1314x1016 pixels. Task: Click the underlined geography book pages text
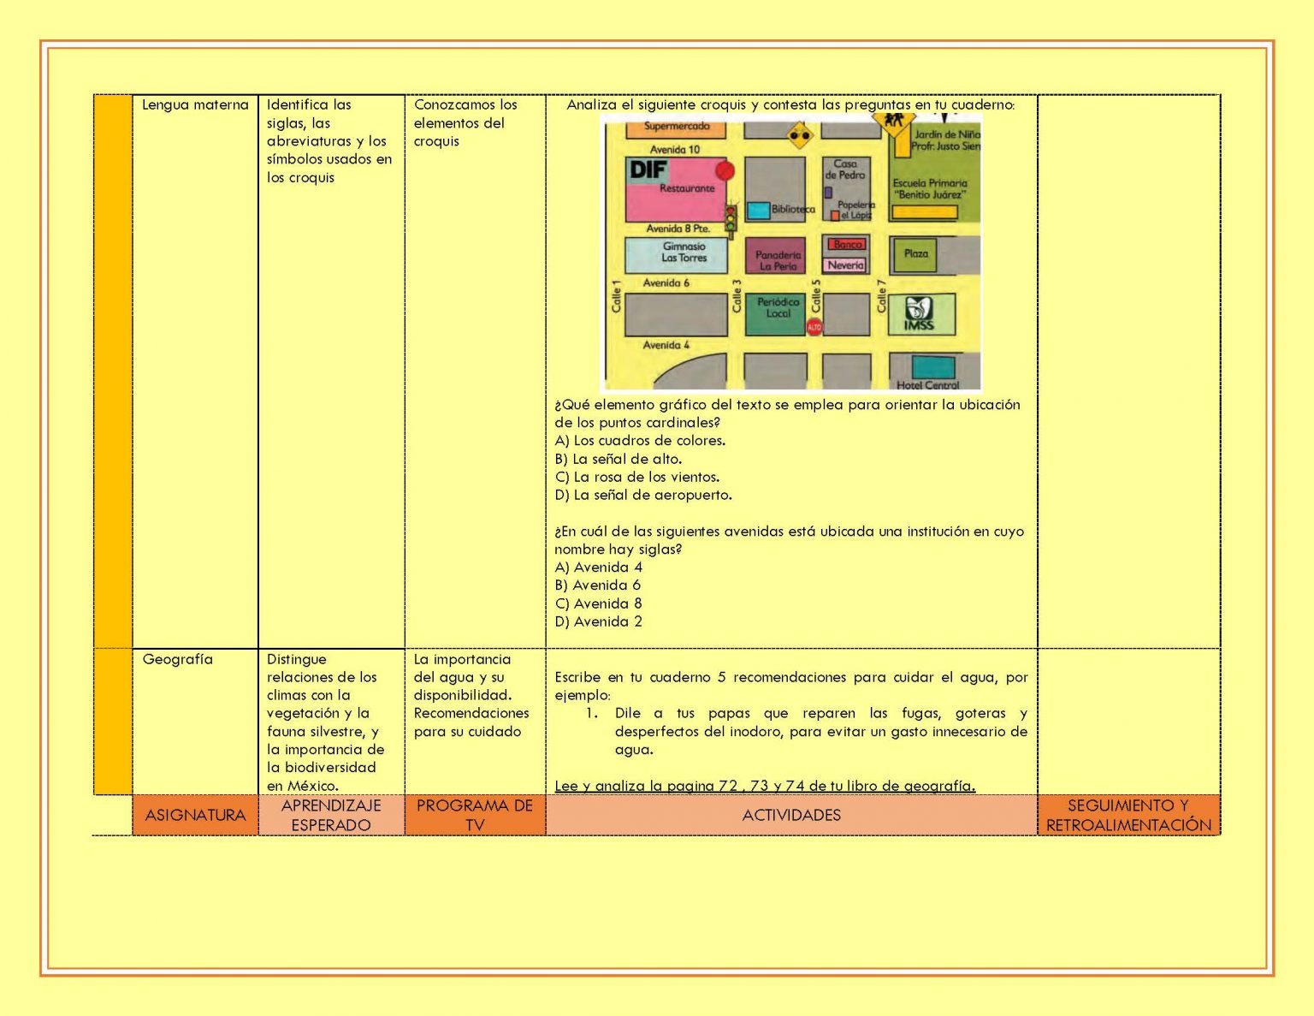(x=764, y=786)
